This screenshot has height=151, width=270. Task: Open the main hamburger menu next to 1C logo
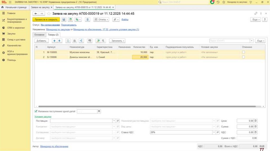point(10,2)
